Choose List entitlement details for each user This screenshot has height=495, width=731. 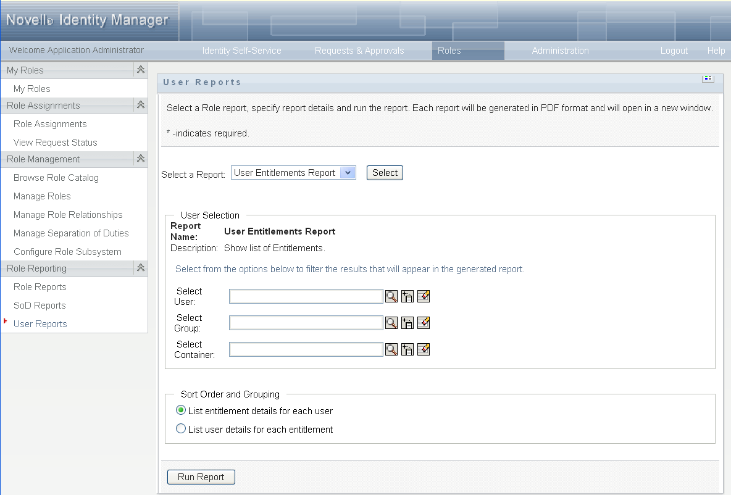[181, 410]
